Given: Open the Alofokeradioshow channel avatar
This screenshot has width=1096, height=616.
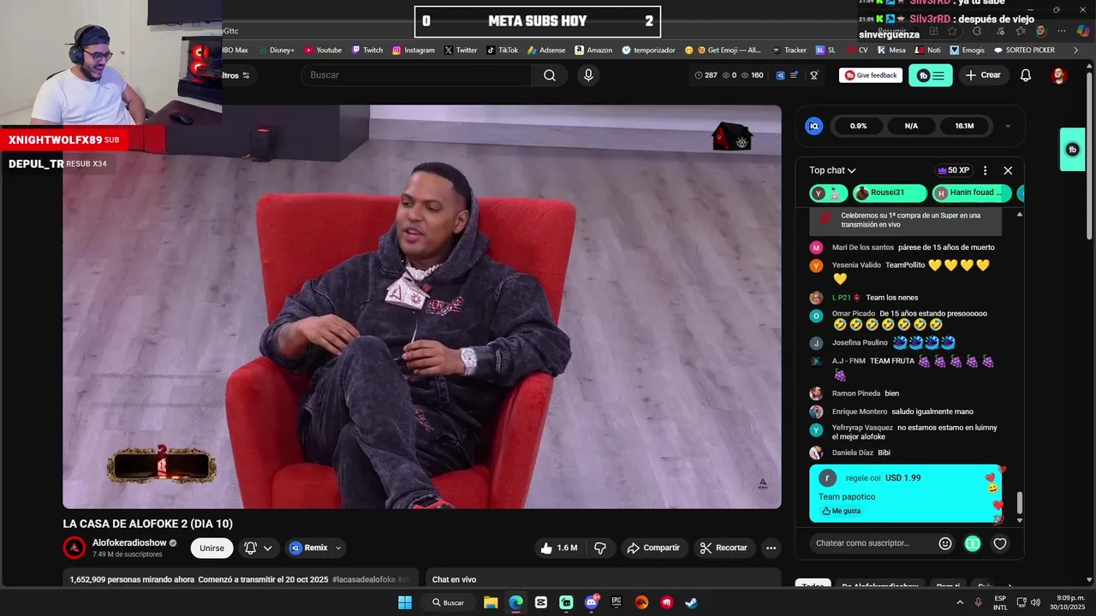Looking at the screenshot, I should click(74, 548).
